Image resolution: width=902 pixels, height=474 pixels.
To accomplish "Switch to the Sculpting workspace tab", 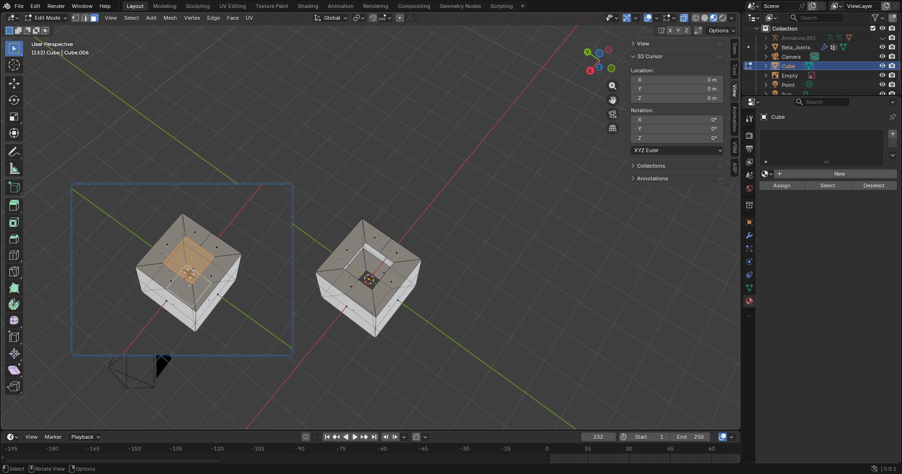I will coord(198,6).
